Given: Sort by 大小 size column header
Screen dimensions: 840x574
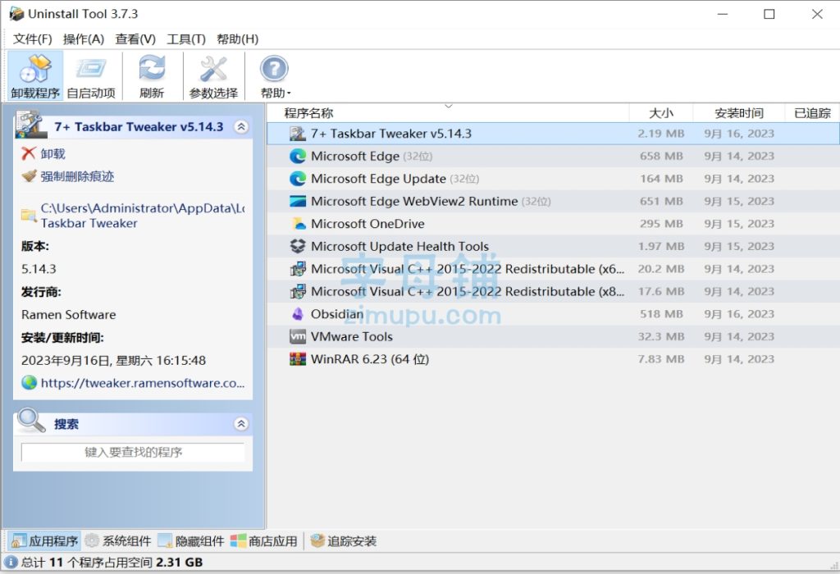Looking at the screenshot, I should (661, 113).
